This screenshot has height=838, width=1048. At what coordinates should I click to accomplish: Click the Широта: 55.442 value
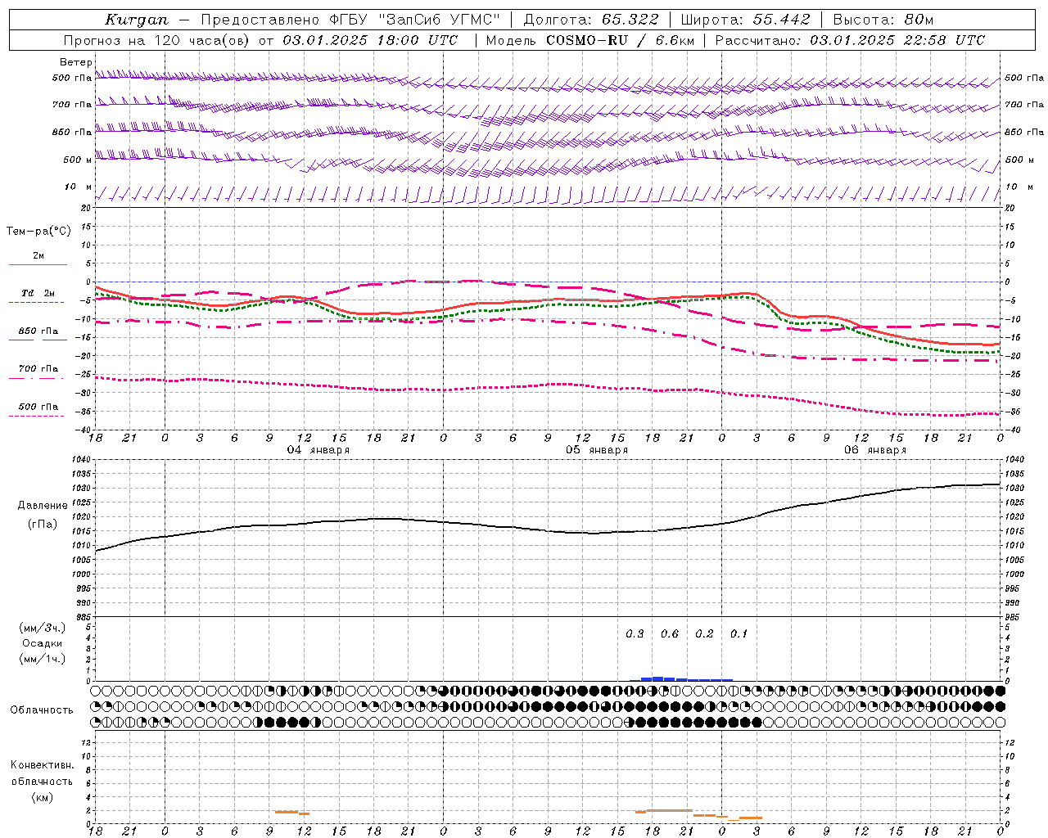745,20
